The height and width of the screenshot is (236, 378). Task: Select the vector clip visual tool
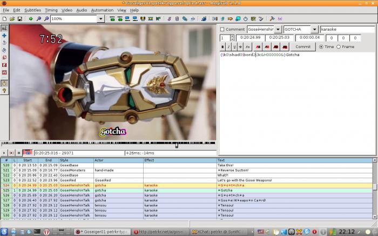coord(4,72)
